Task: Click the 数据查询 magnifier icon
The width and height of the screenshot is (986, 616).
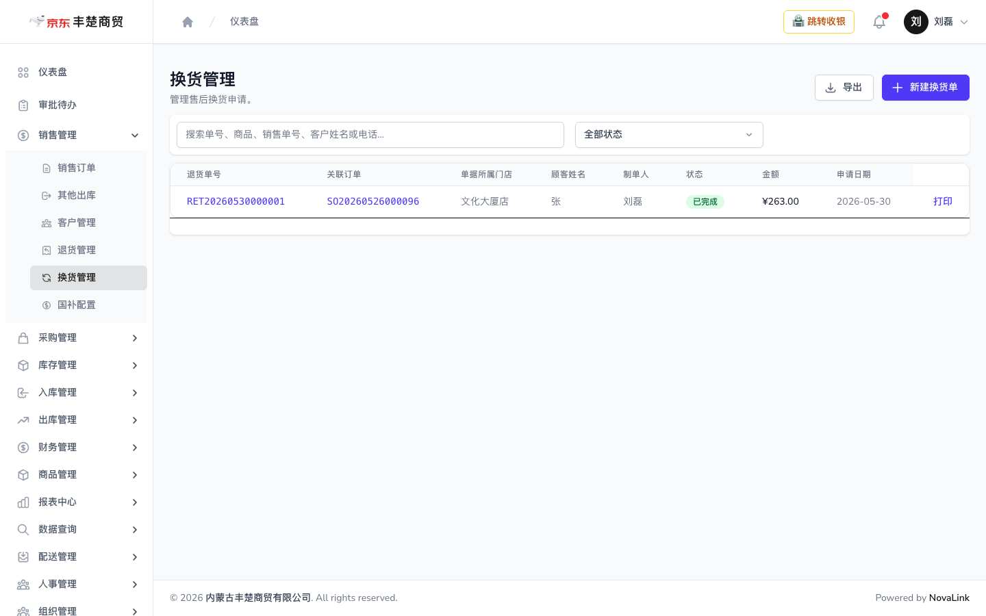Action: click(x=23, y=530)
